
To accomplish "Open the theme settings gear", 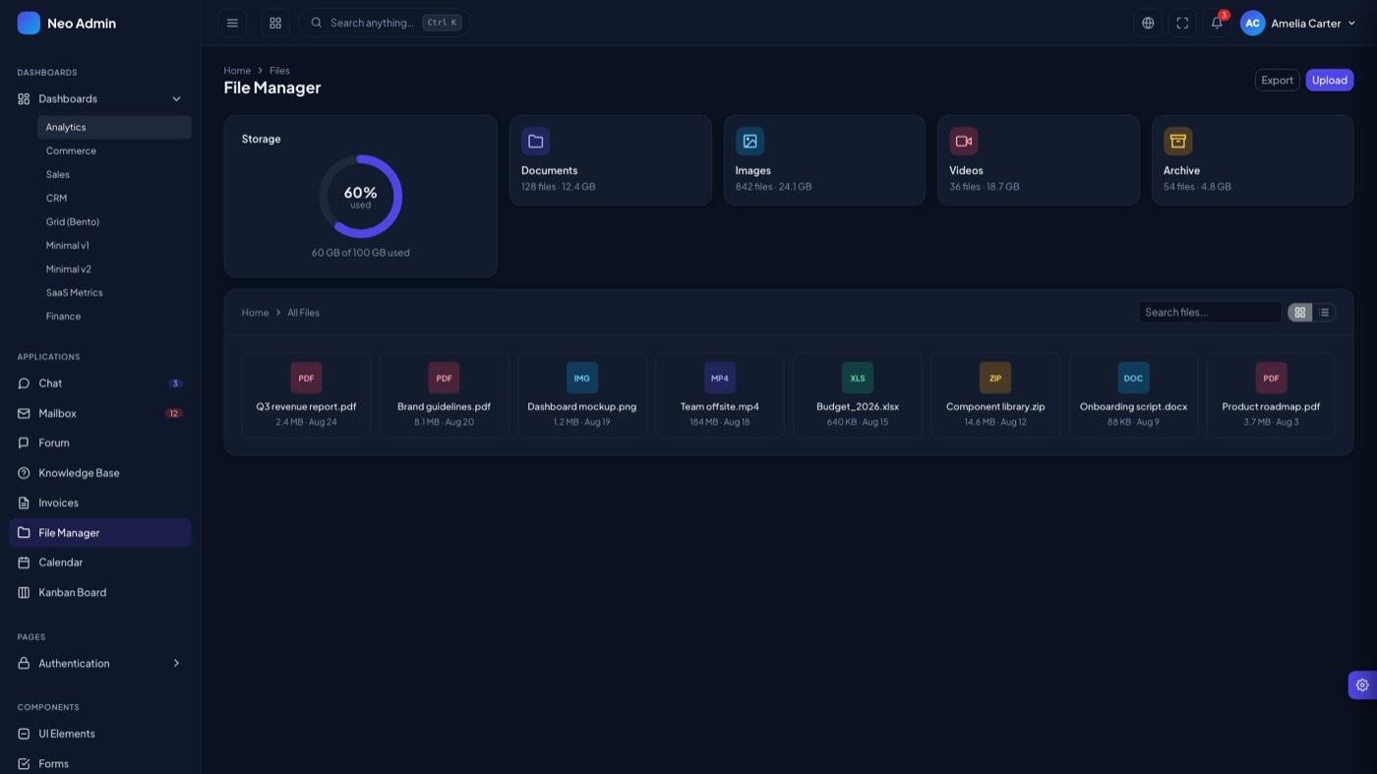I will point(1362,685).
